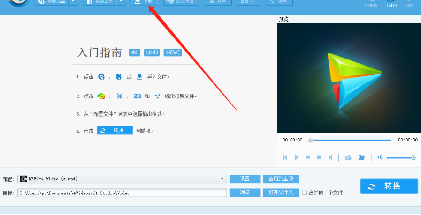Play the preview video
The height and width of the screenshot is (215, 421).
click(x=297, y=157)
